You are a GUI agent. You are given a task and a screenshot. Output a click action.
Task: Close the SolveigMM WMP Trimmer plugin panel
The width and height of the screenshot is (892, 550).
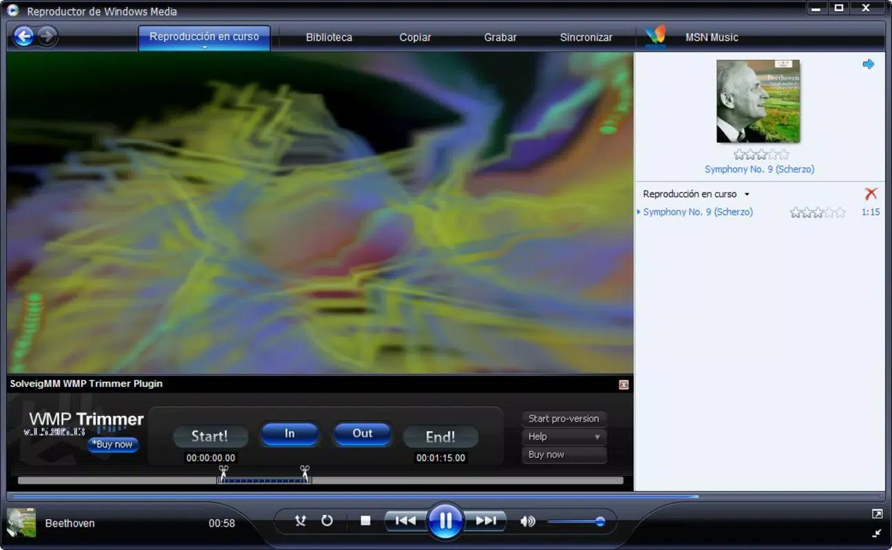[x=624, y=384]
